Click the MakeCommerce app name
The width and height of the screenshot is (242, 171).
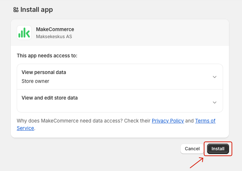pos(55,29)
